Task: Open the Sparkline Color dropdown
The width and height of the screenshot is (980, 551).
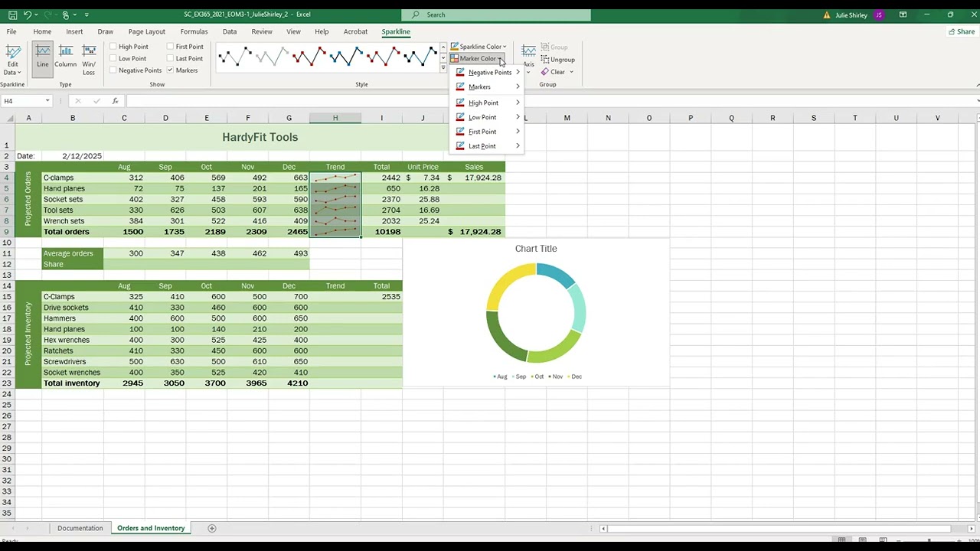Action: [479, 47]
